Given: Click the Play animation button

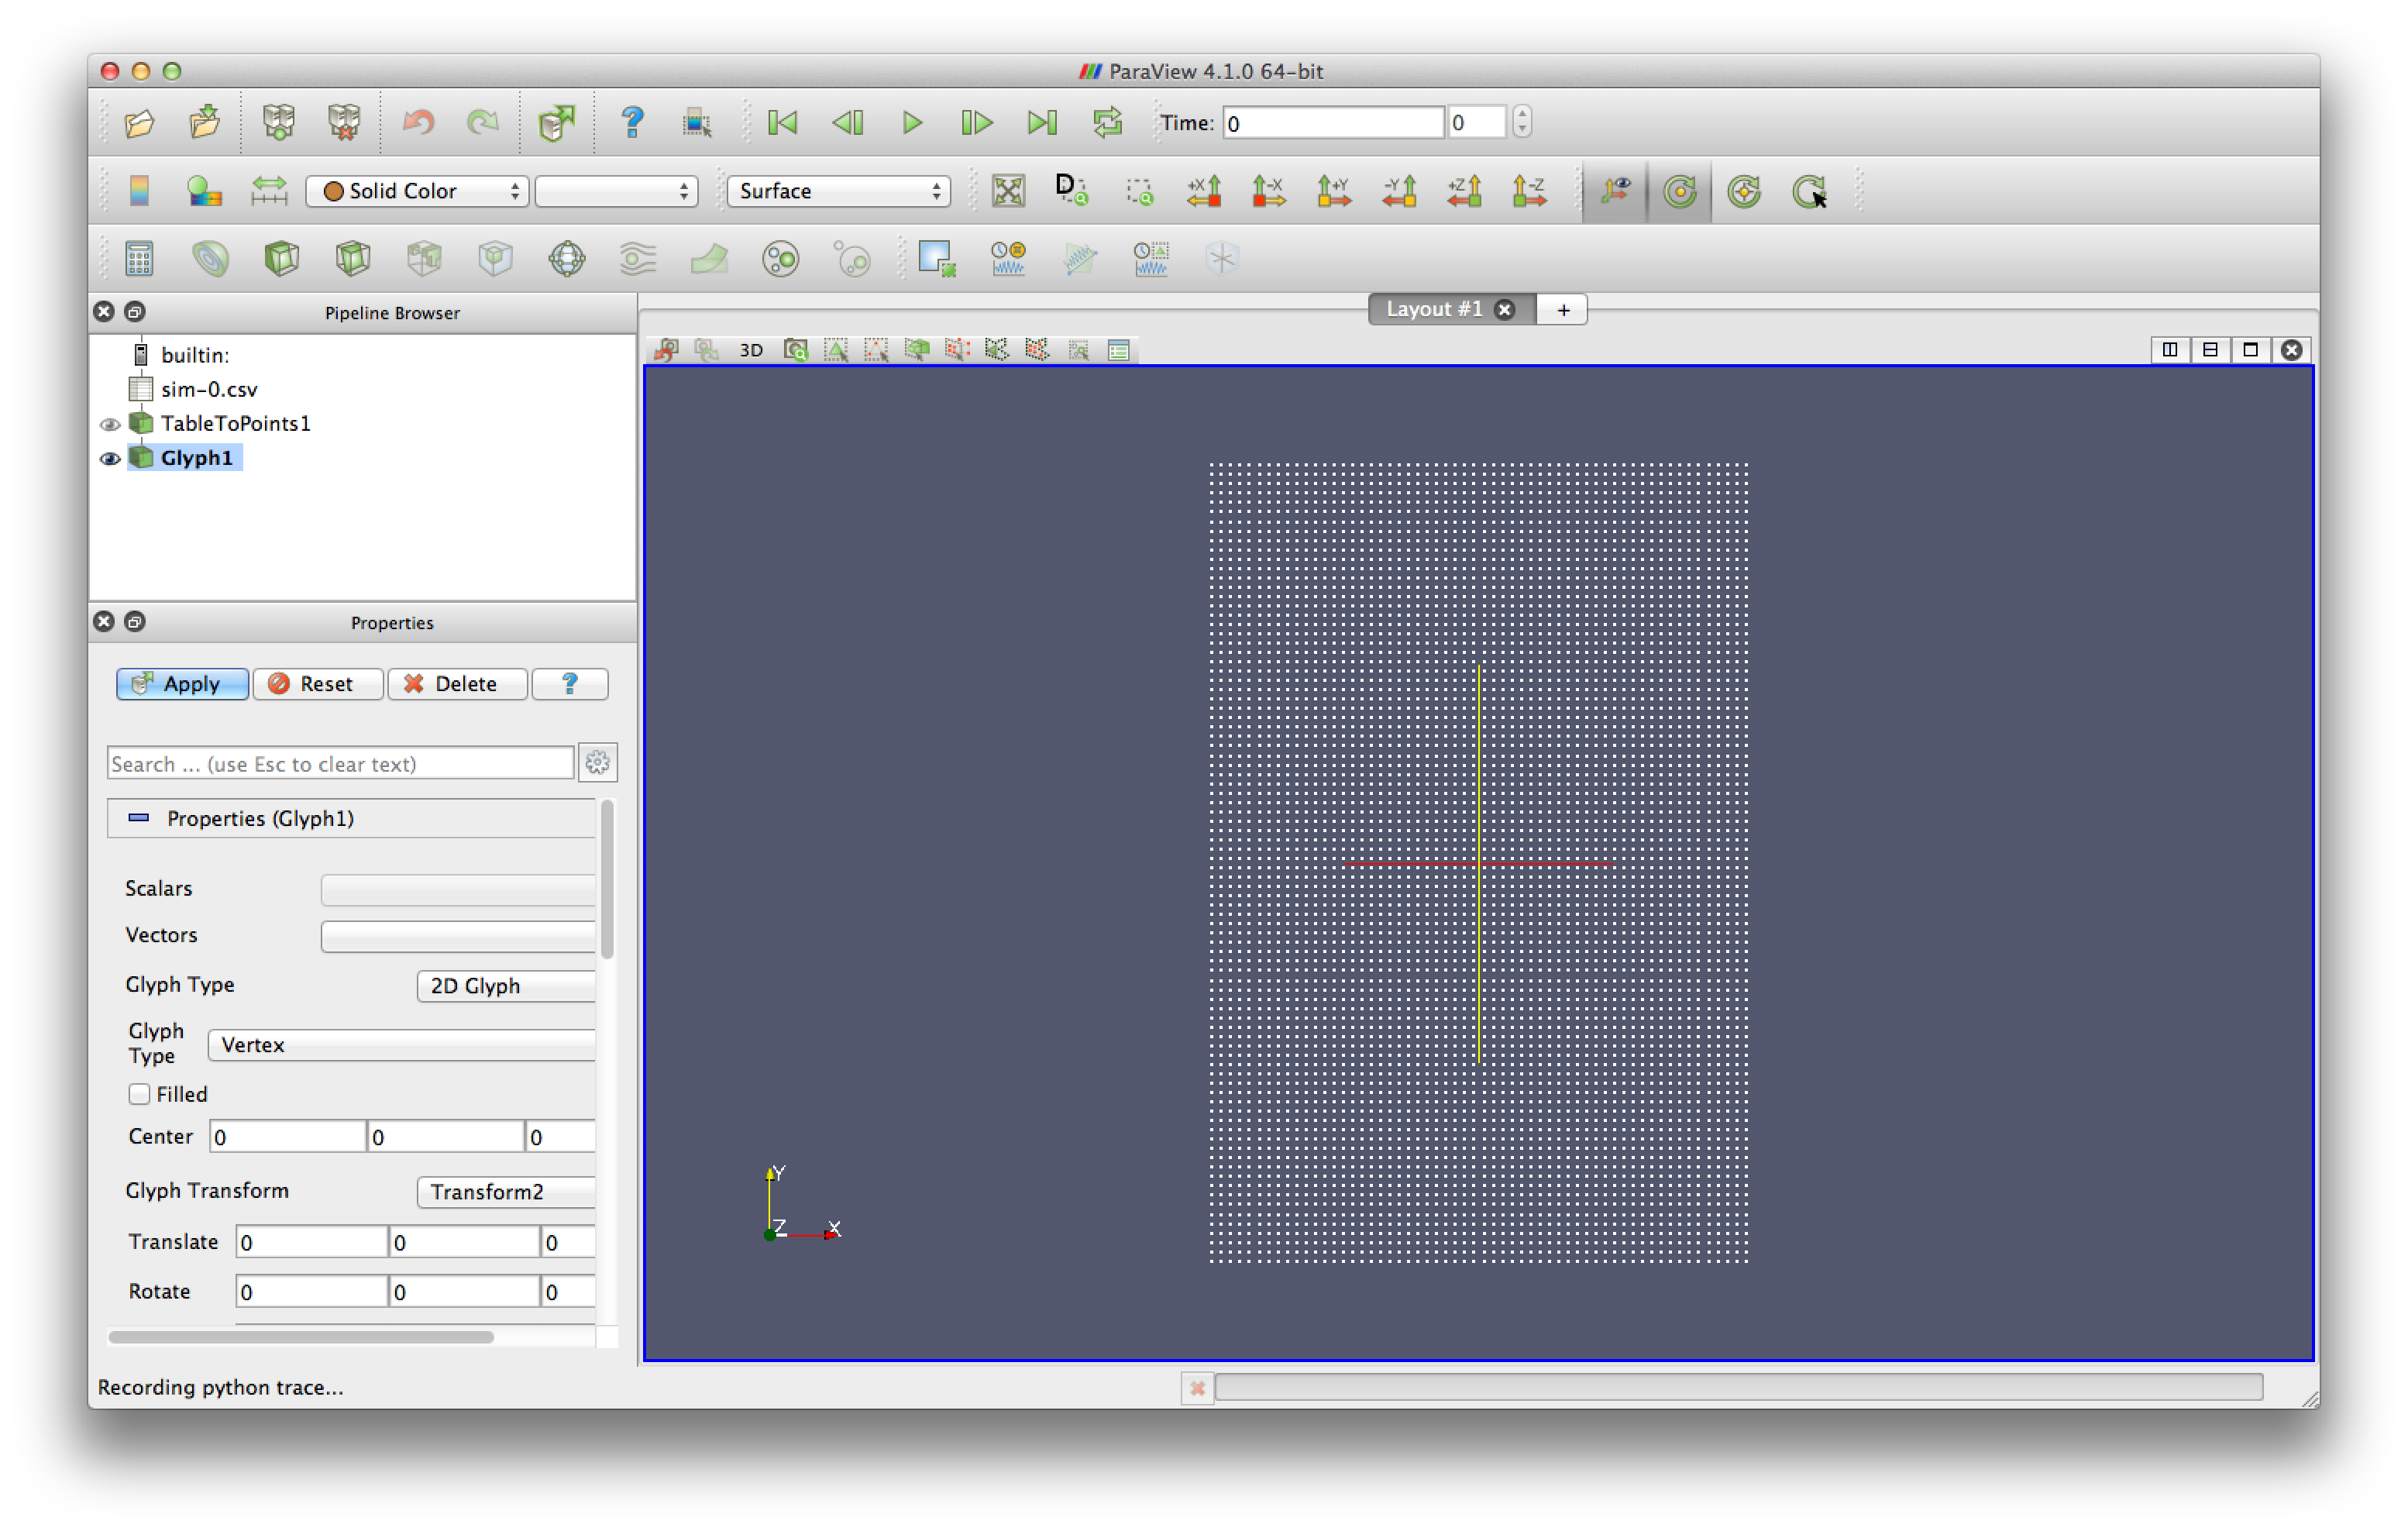Looking at the screenshot, I should (912, 123).
